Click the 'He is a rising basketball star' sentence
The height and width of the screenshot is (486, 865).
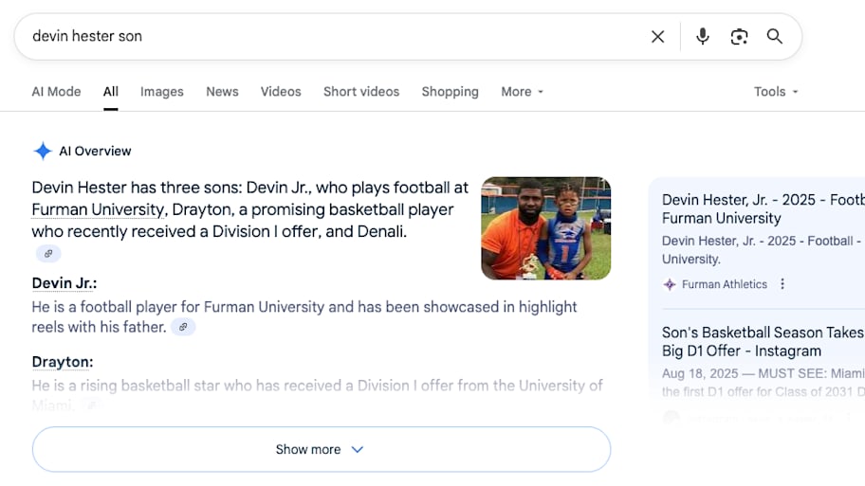tap(317, 395)
